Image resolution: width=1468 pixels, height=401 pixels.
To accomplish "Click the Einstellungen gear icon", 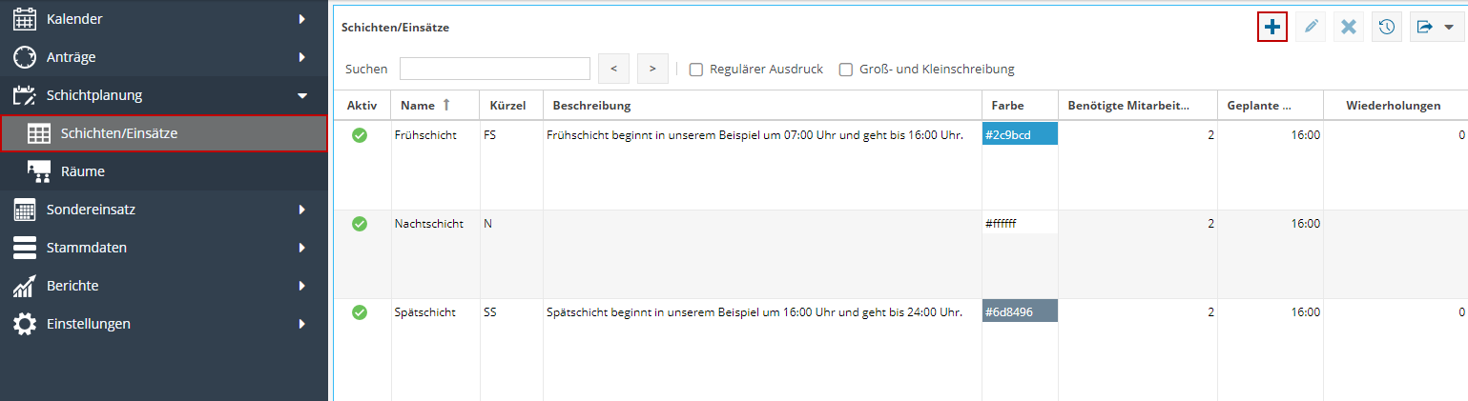I will point(25,324).
